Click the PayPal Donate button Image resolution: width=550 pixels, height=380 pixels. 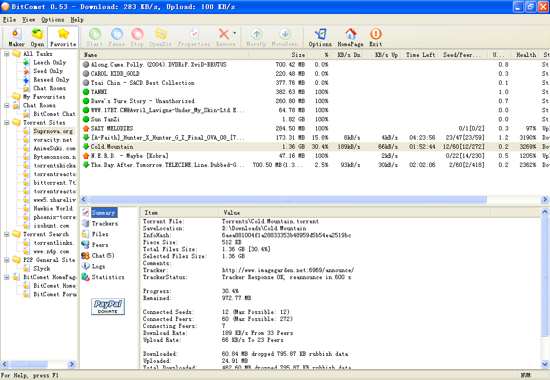coord(107,306)
